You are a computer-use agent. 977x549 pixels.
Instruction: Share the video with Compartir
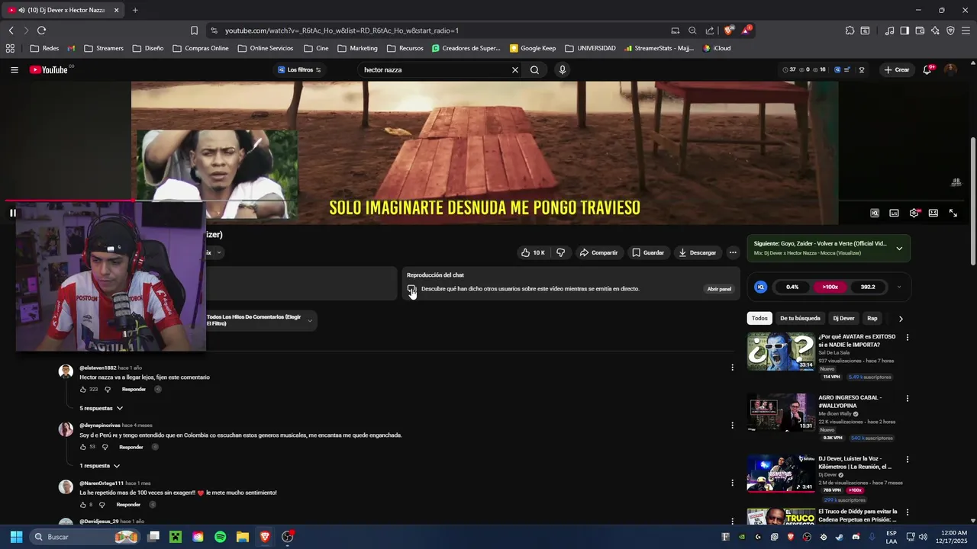(598, 252)
